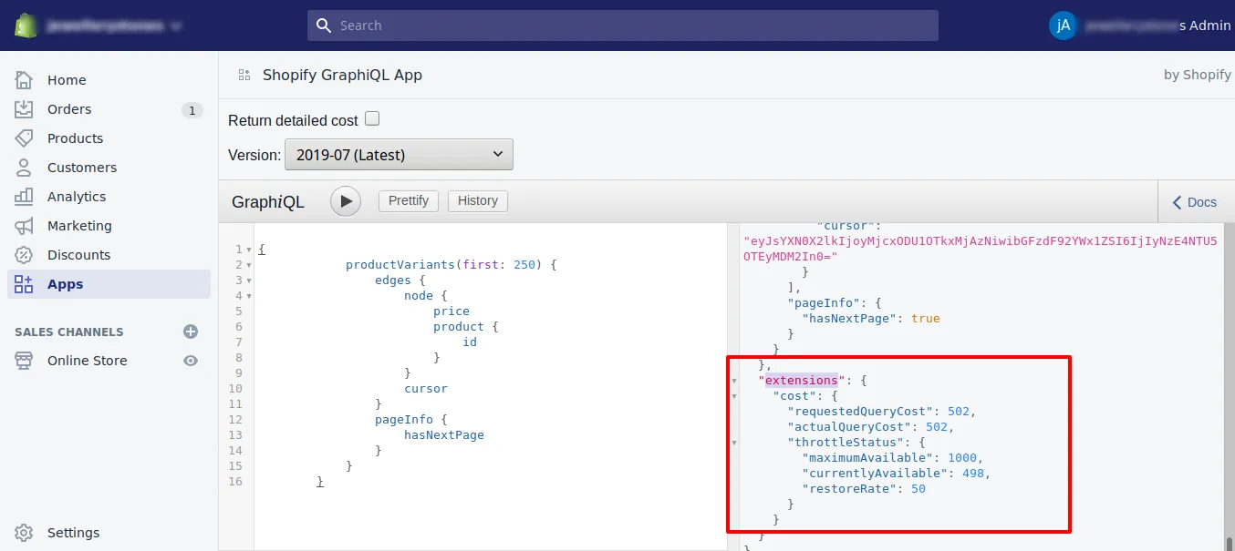The image size is (1235, 551).
Task: Run the query with play button
Action: [345, 201]
